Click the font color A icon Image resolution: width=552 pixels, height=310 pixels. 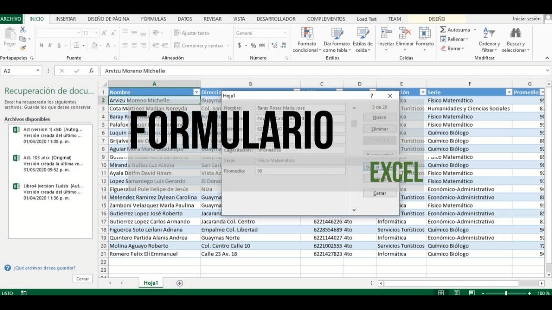click(108, 45)
